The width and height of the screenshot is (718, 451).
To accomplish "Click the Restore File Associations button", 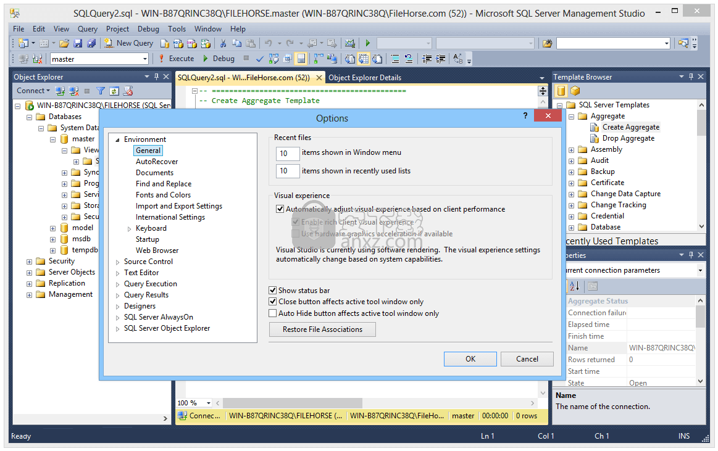I will (322, 329).
